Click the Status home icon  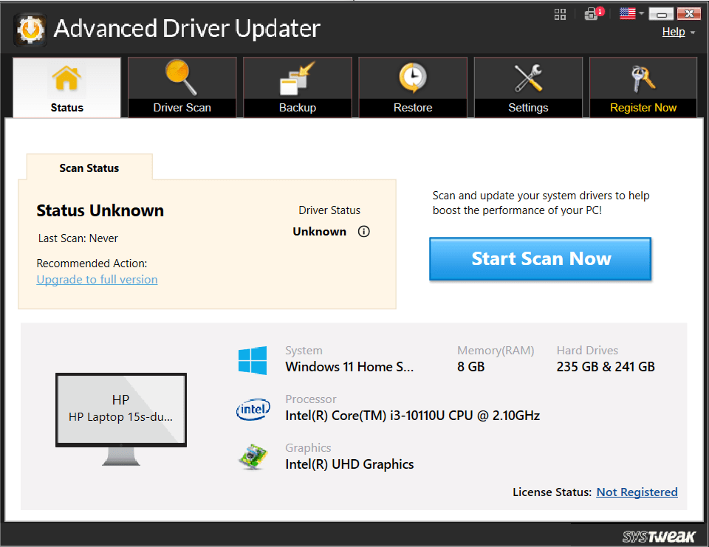[x=66, y=78]
